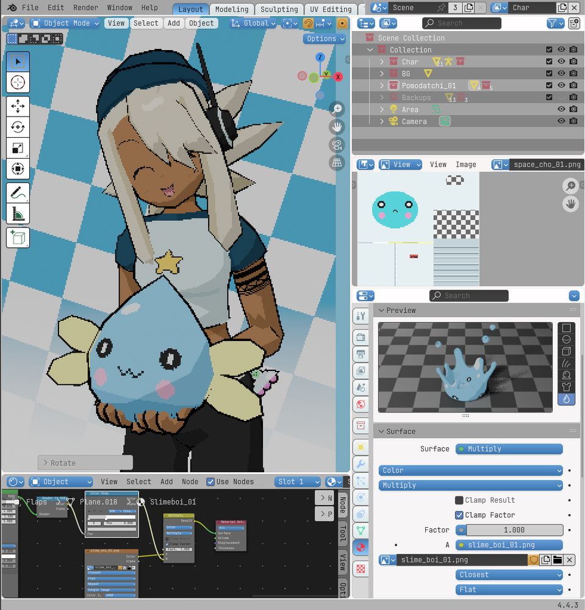Click the outliner Search field
This screenshot has width=585, height=610.
[x=461, y=23]
